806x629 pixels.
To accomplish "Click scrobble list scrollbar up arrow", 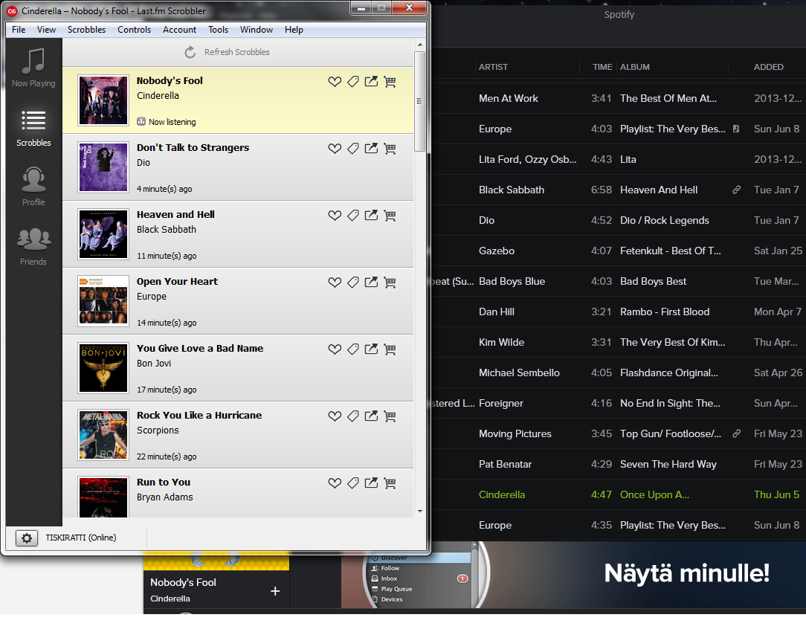I will 420,45.
